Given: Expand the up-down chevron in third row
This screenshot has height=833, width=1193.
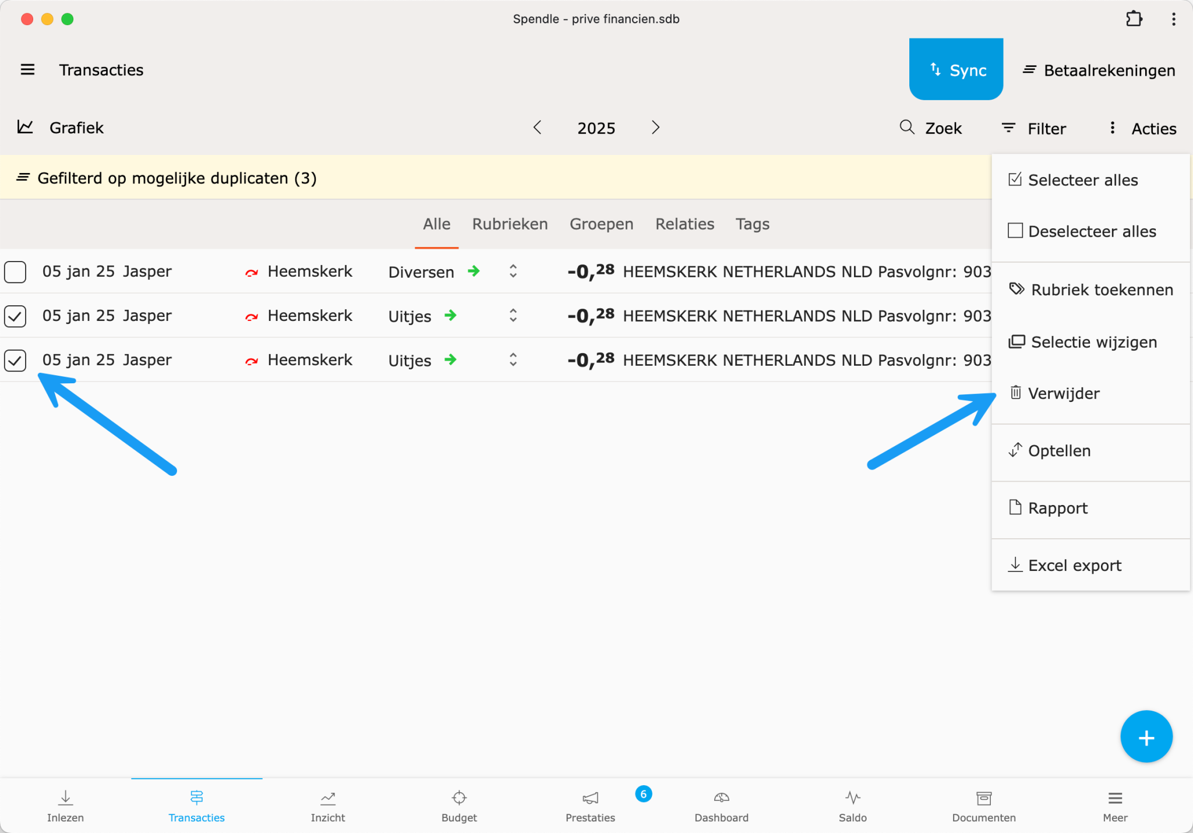Looking at the screenshot, I should click(513, 359).
